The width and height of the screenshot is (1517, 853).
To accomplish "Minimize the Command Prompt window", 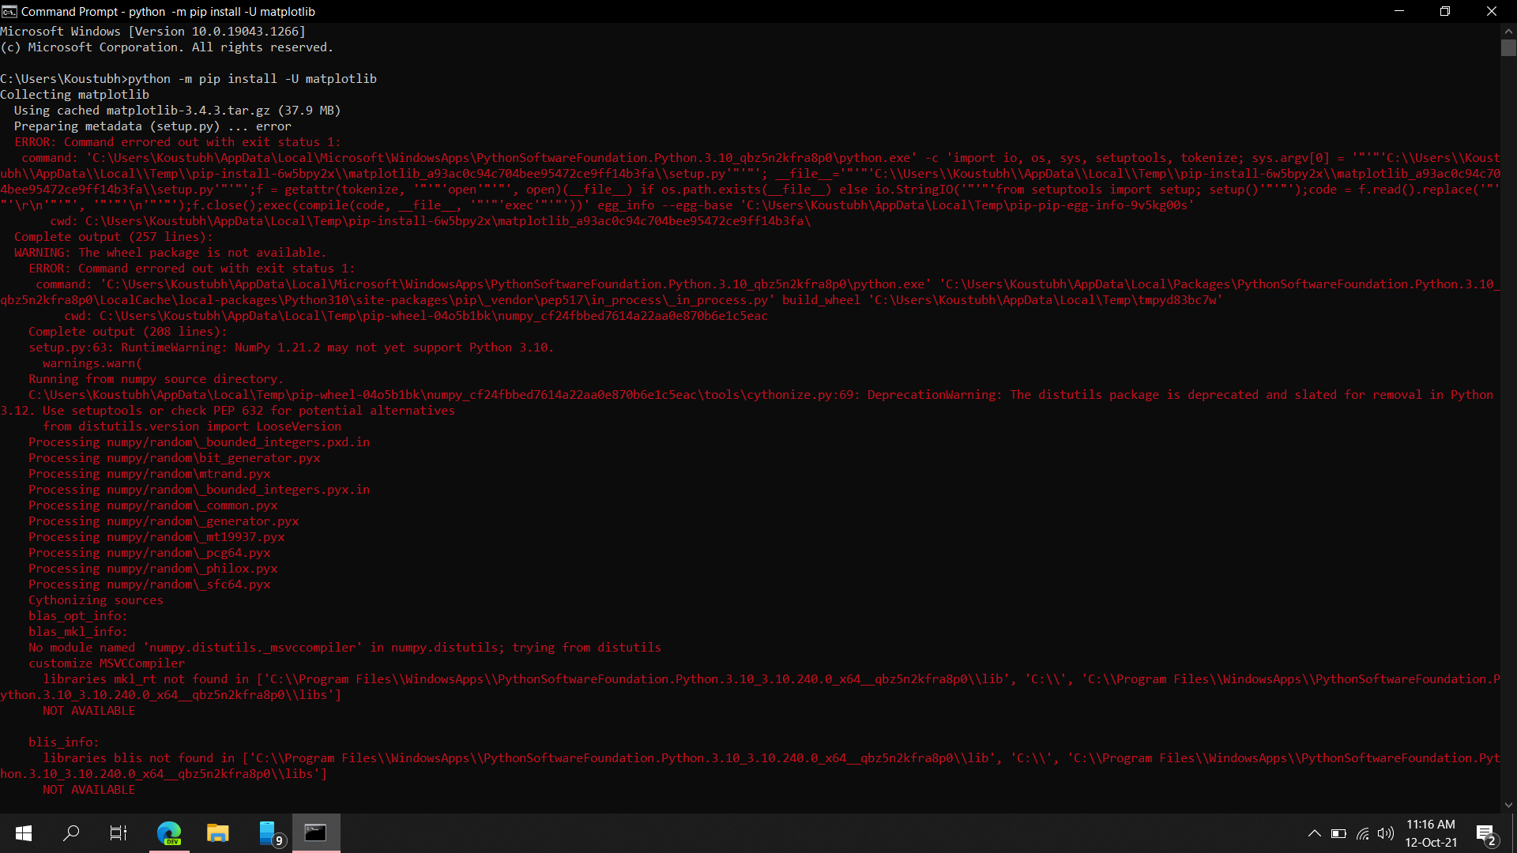I will tap(1399, 11).
